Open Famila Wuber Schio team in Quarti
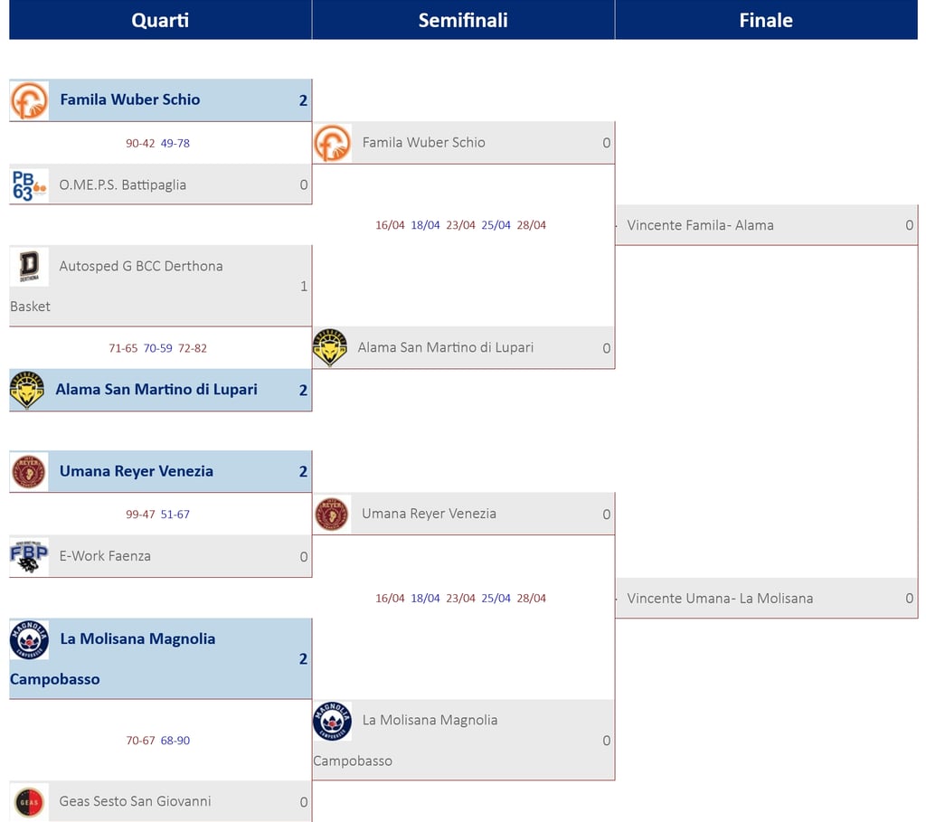This screenshot has height=822, width=926. pyautogui.click(x=130, y=99)
